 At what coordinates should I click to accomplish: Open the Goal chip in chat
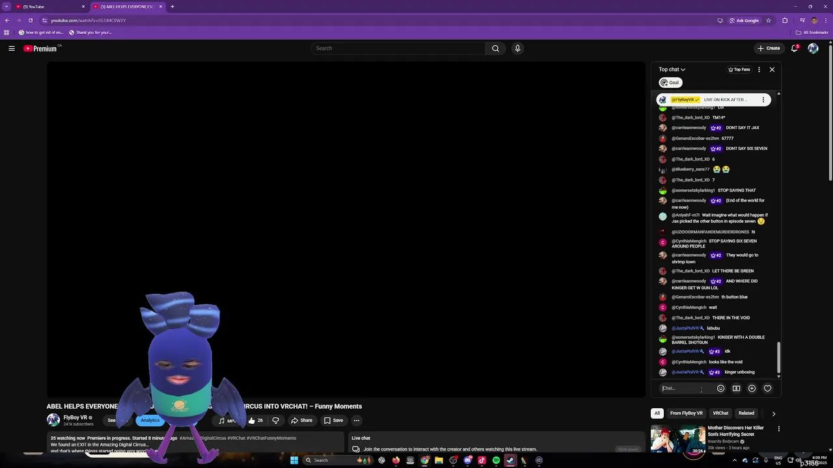tap(670, 83)
